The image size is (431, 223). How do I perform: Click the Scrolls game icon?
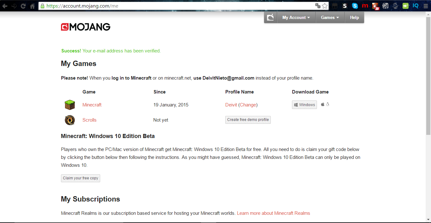click(70, 120)
